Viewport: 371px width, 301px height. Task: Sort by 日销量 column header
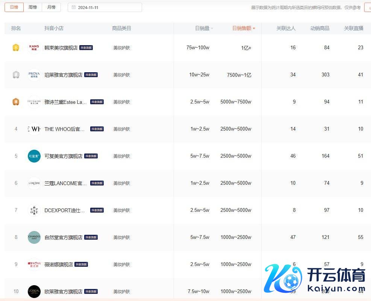coord(204,29)
